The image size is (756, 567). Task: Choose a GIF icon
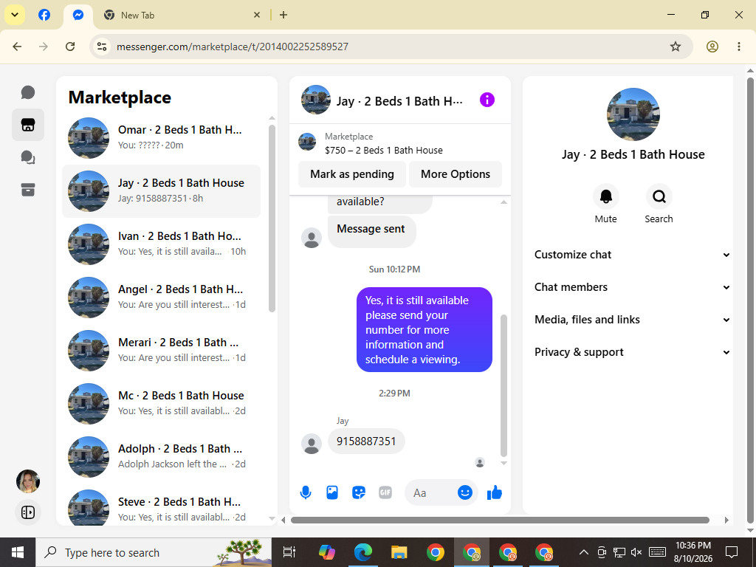pyautogui.click(x=385, y=492)
